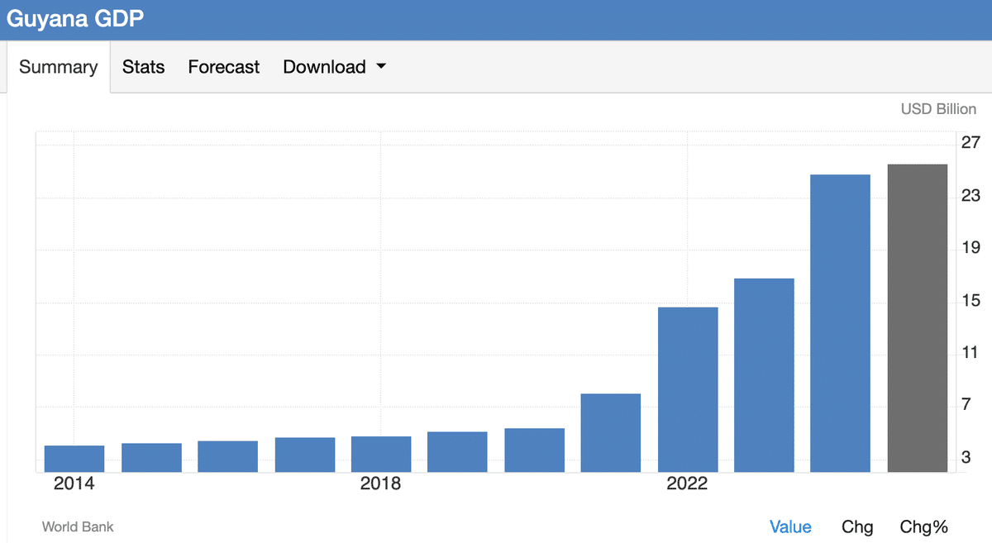Click the World Bank source link

point(78,526)
